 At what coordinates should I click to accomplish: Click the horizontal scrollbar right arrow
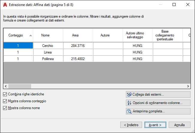click(x=188, y=86)
